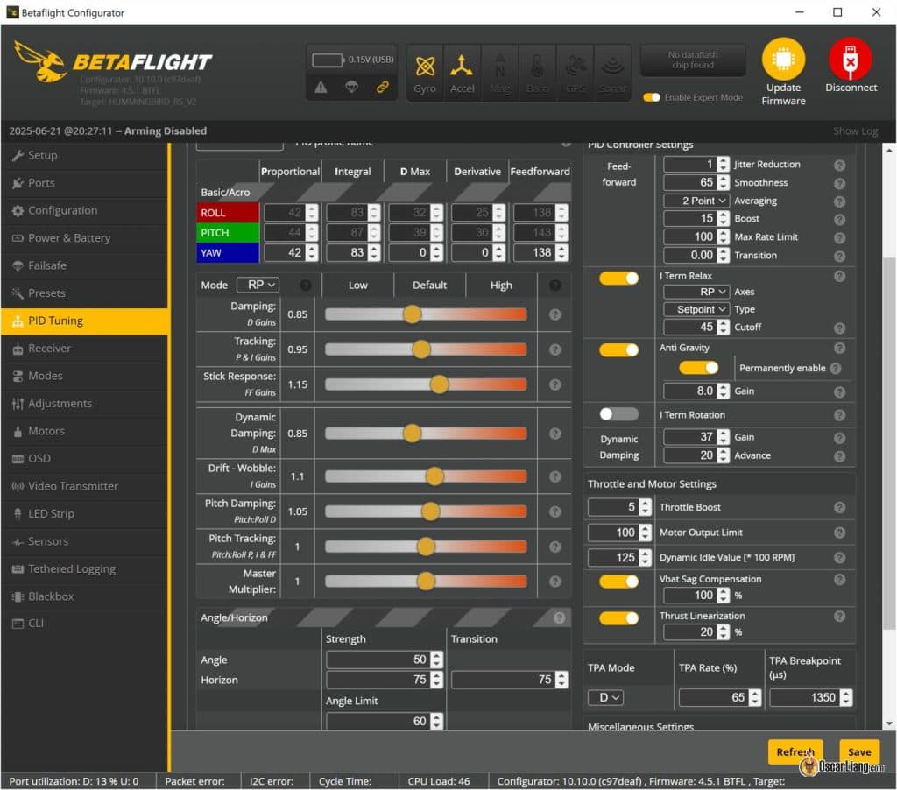The width and height of the screenshot is (897, 790).
Task: Toggle I Term Relax switch
Action: click(618, 278)
